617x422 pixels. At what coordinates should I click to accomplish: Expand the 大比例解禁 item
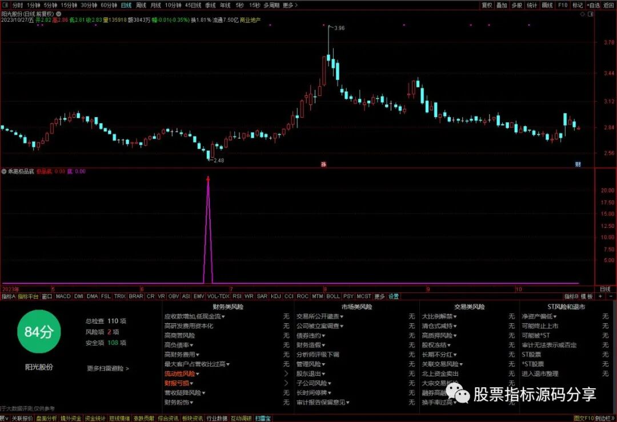[439, 316]
